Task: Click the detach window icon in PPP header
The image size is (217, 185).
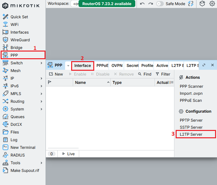Action: coord(204,65)
